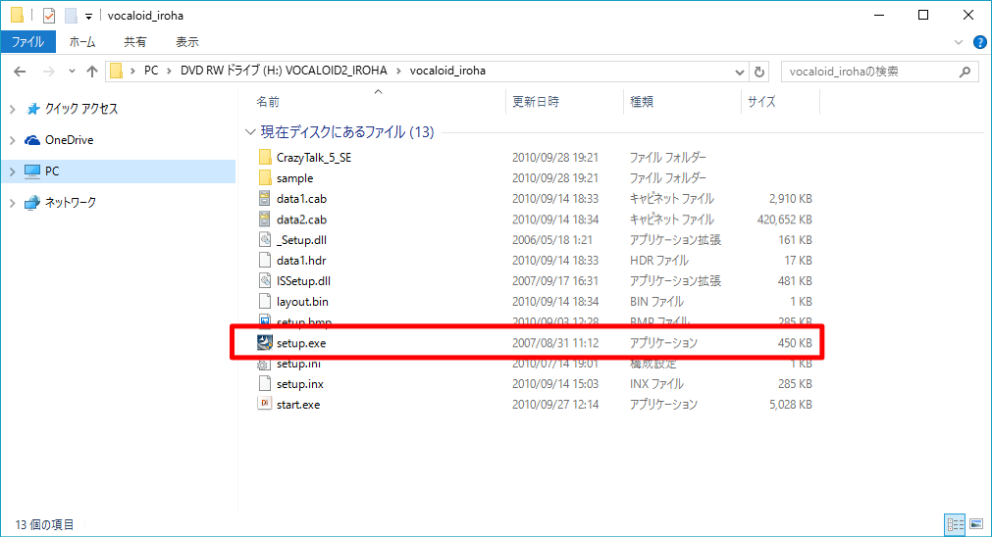
Task: Go up one folder level
Action: (92, 72)
